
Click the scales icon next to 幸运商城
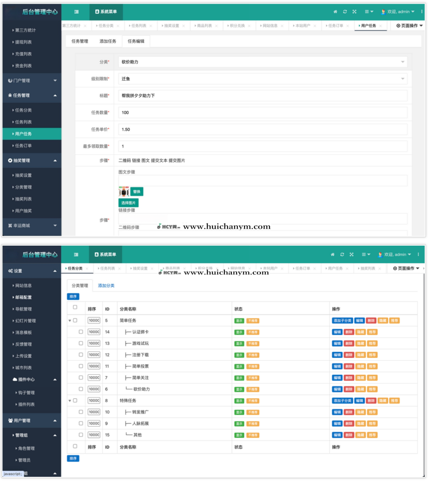pos(10,225)
